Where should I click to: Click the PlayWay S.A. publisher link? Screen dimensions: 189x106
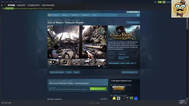point(122,59)
